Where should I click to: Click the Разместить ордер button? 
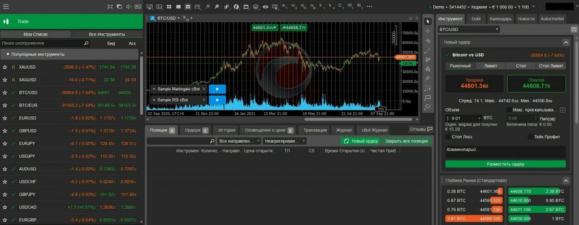[505, 164]
